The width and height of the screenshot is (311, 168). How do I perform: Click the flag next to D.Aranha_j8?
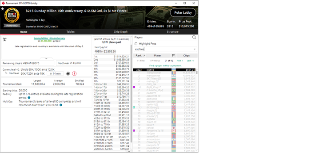(174, 90)
